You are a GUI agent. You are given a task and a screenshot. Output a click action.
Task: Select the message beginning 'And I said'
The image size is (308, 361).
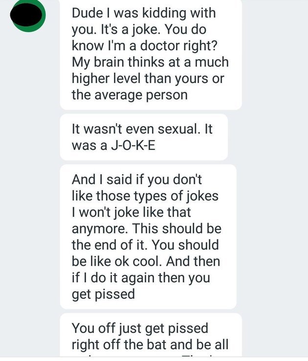tap(148, 236)
